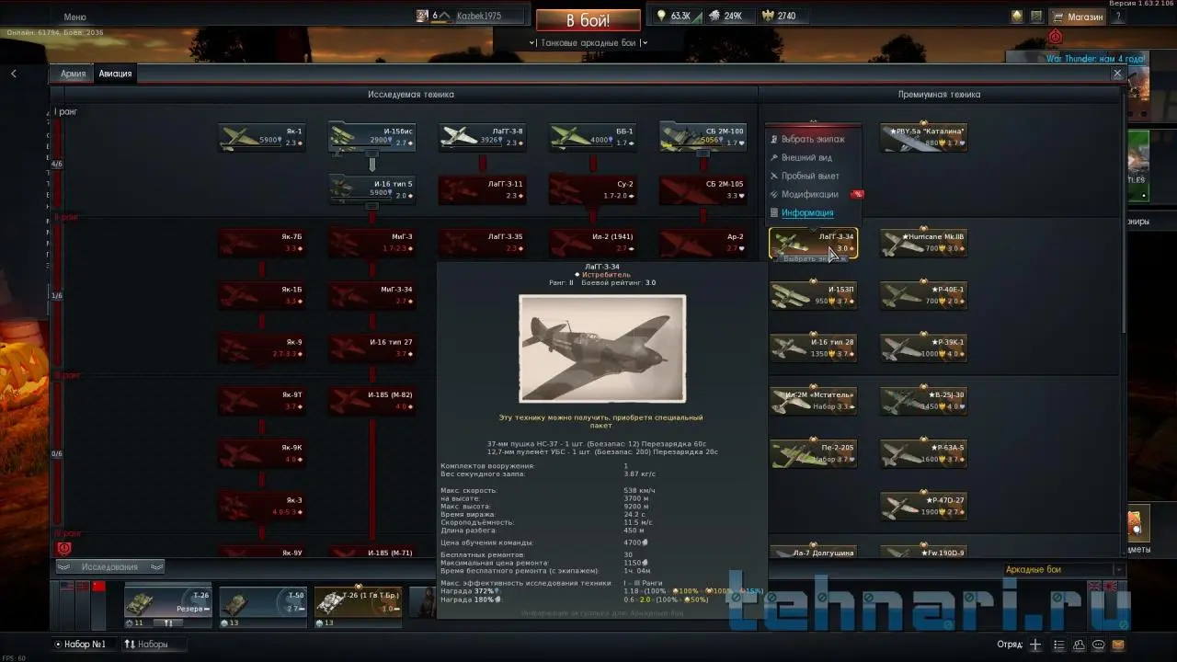Select premium B-25J-30 card
Viewport: 1177px width, 662px height.
click(x=923, y=401)
